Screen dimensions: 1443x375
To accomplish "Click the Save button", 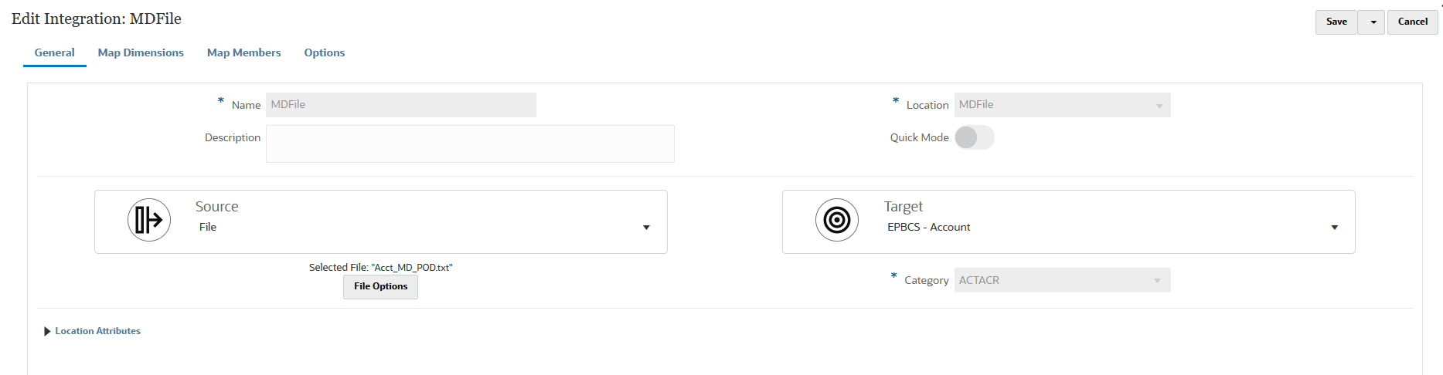I will [x=1336, y=22].
